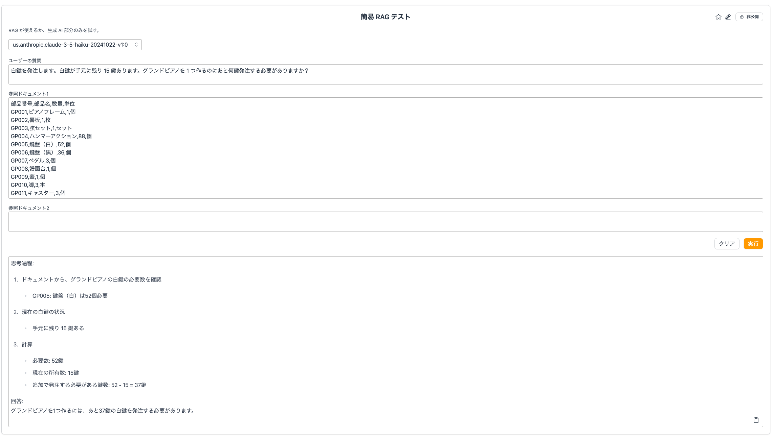Click step 2 現在の白鍵の状況

(43, 312)
